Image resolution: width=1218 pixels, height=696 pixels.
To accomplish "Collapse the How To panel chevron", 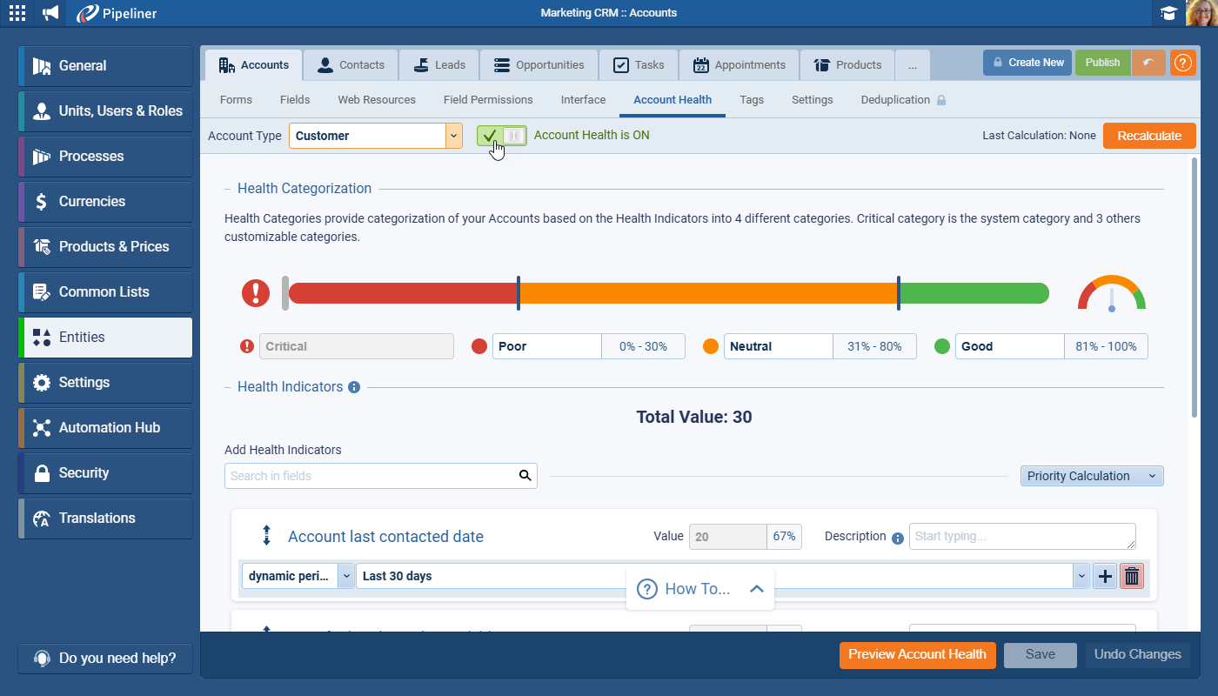I will [756, 589].
